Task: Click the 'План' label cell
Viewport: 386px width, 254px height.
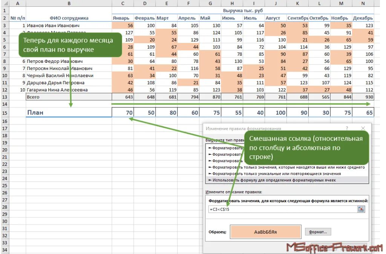Action: pyautogui.click(x=69, y=113)
